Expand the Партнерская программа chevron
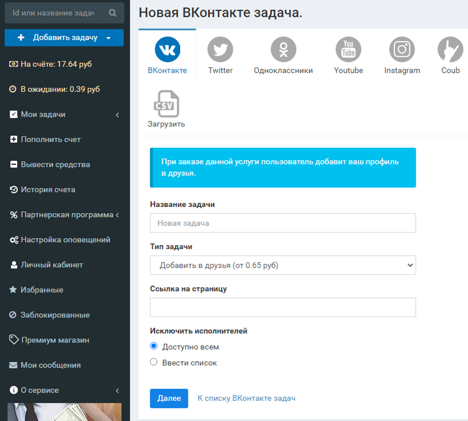468x421 pixels. tap(118, 215)
